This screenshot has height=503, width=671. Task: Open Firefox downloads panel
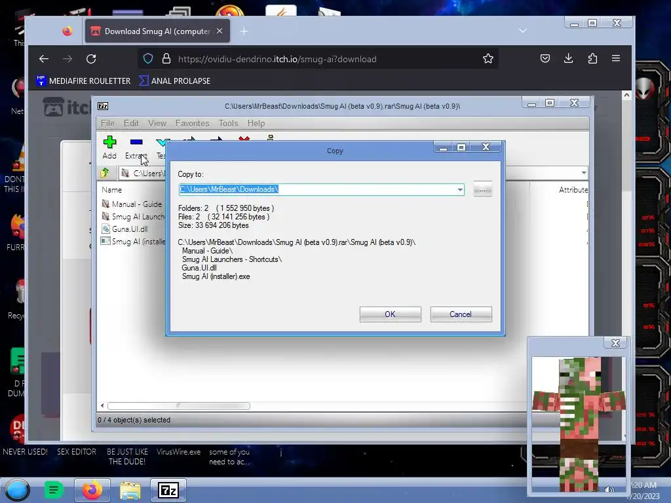tap(568, 58)
